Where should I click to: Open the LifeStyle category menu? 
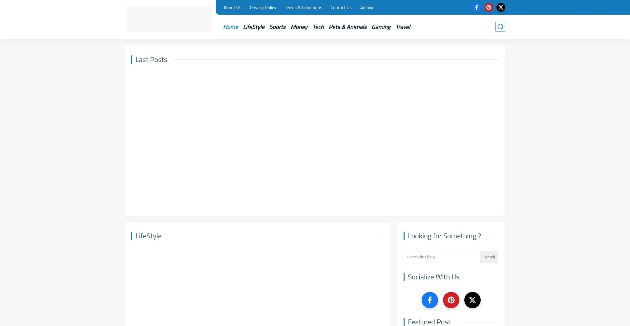tap(254, 27)
